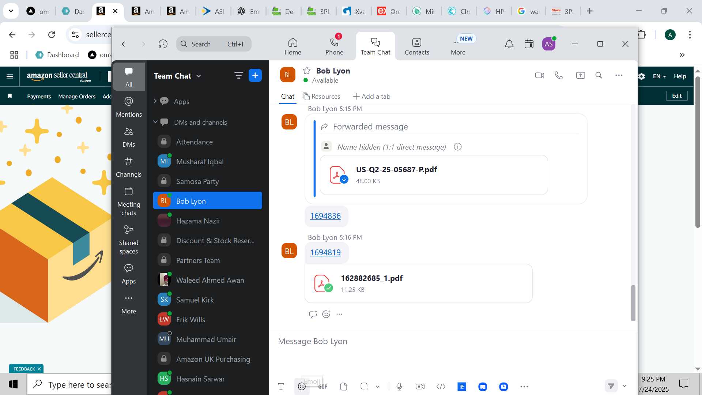Open the 162882685_1.pdf attachment
702x395 pixels.
[418, 283]
